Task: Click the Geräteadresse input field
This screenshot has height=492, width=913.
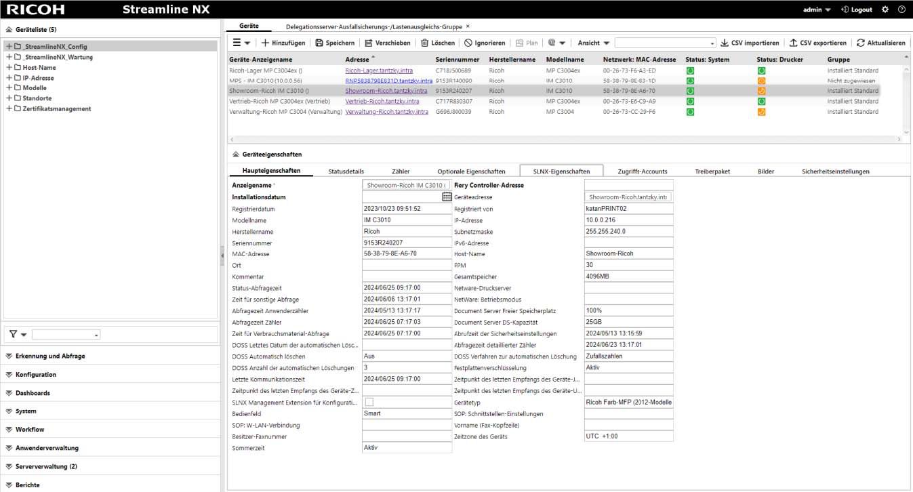Action: tap(628, 197)
